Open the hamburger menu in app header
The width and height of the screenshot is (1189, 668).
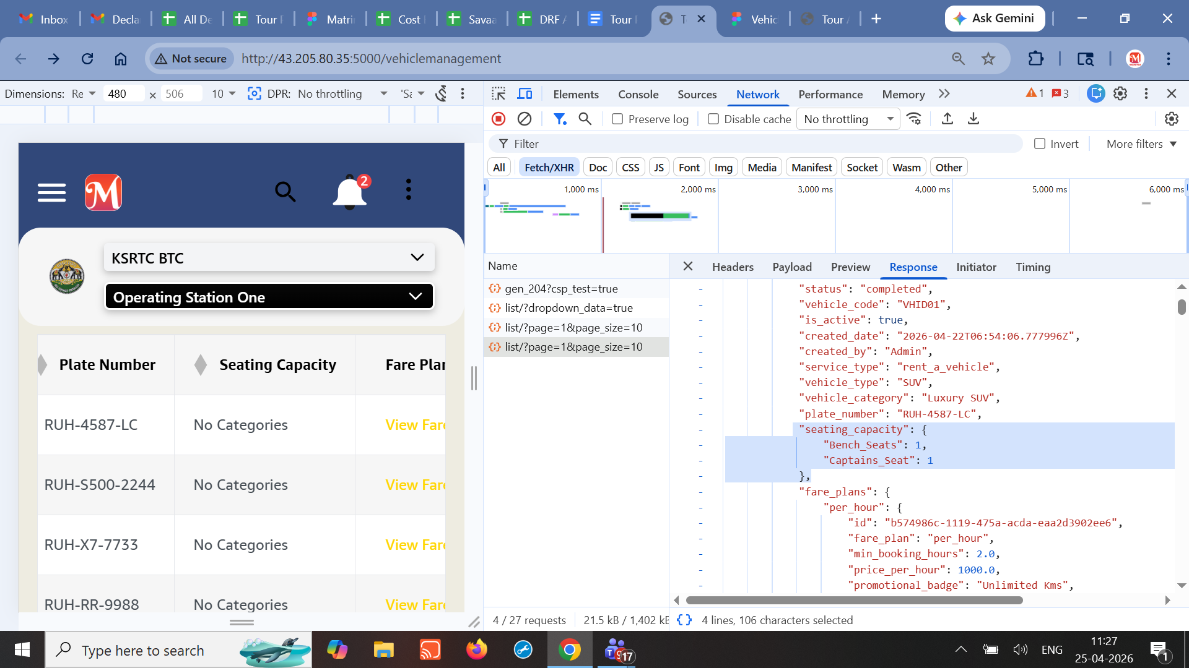(51, 192)
